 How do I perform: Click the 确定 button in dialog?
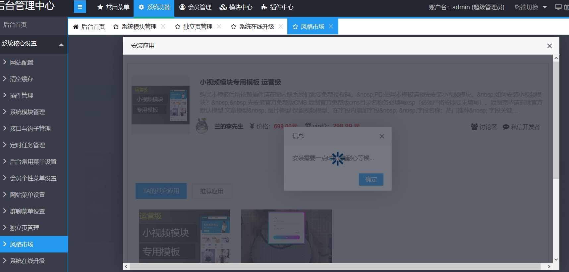[x=371, y=179]
